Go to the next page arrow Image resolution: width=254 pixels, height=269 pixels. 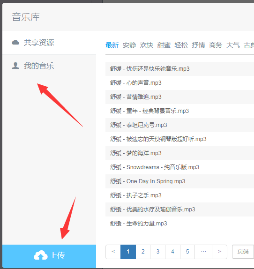click(220, 252)
